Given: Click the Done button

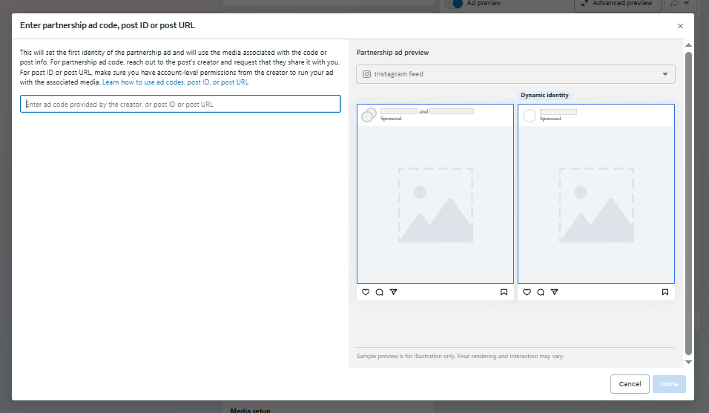Looking at the screenshot, I should 669,384.
